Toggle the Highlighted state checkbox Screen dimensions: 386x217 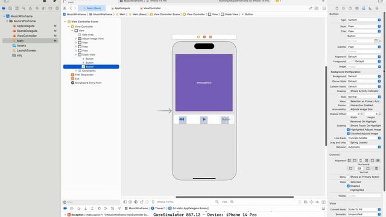point(348,190)
